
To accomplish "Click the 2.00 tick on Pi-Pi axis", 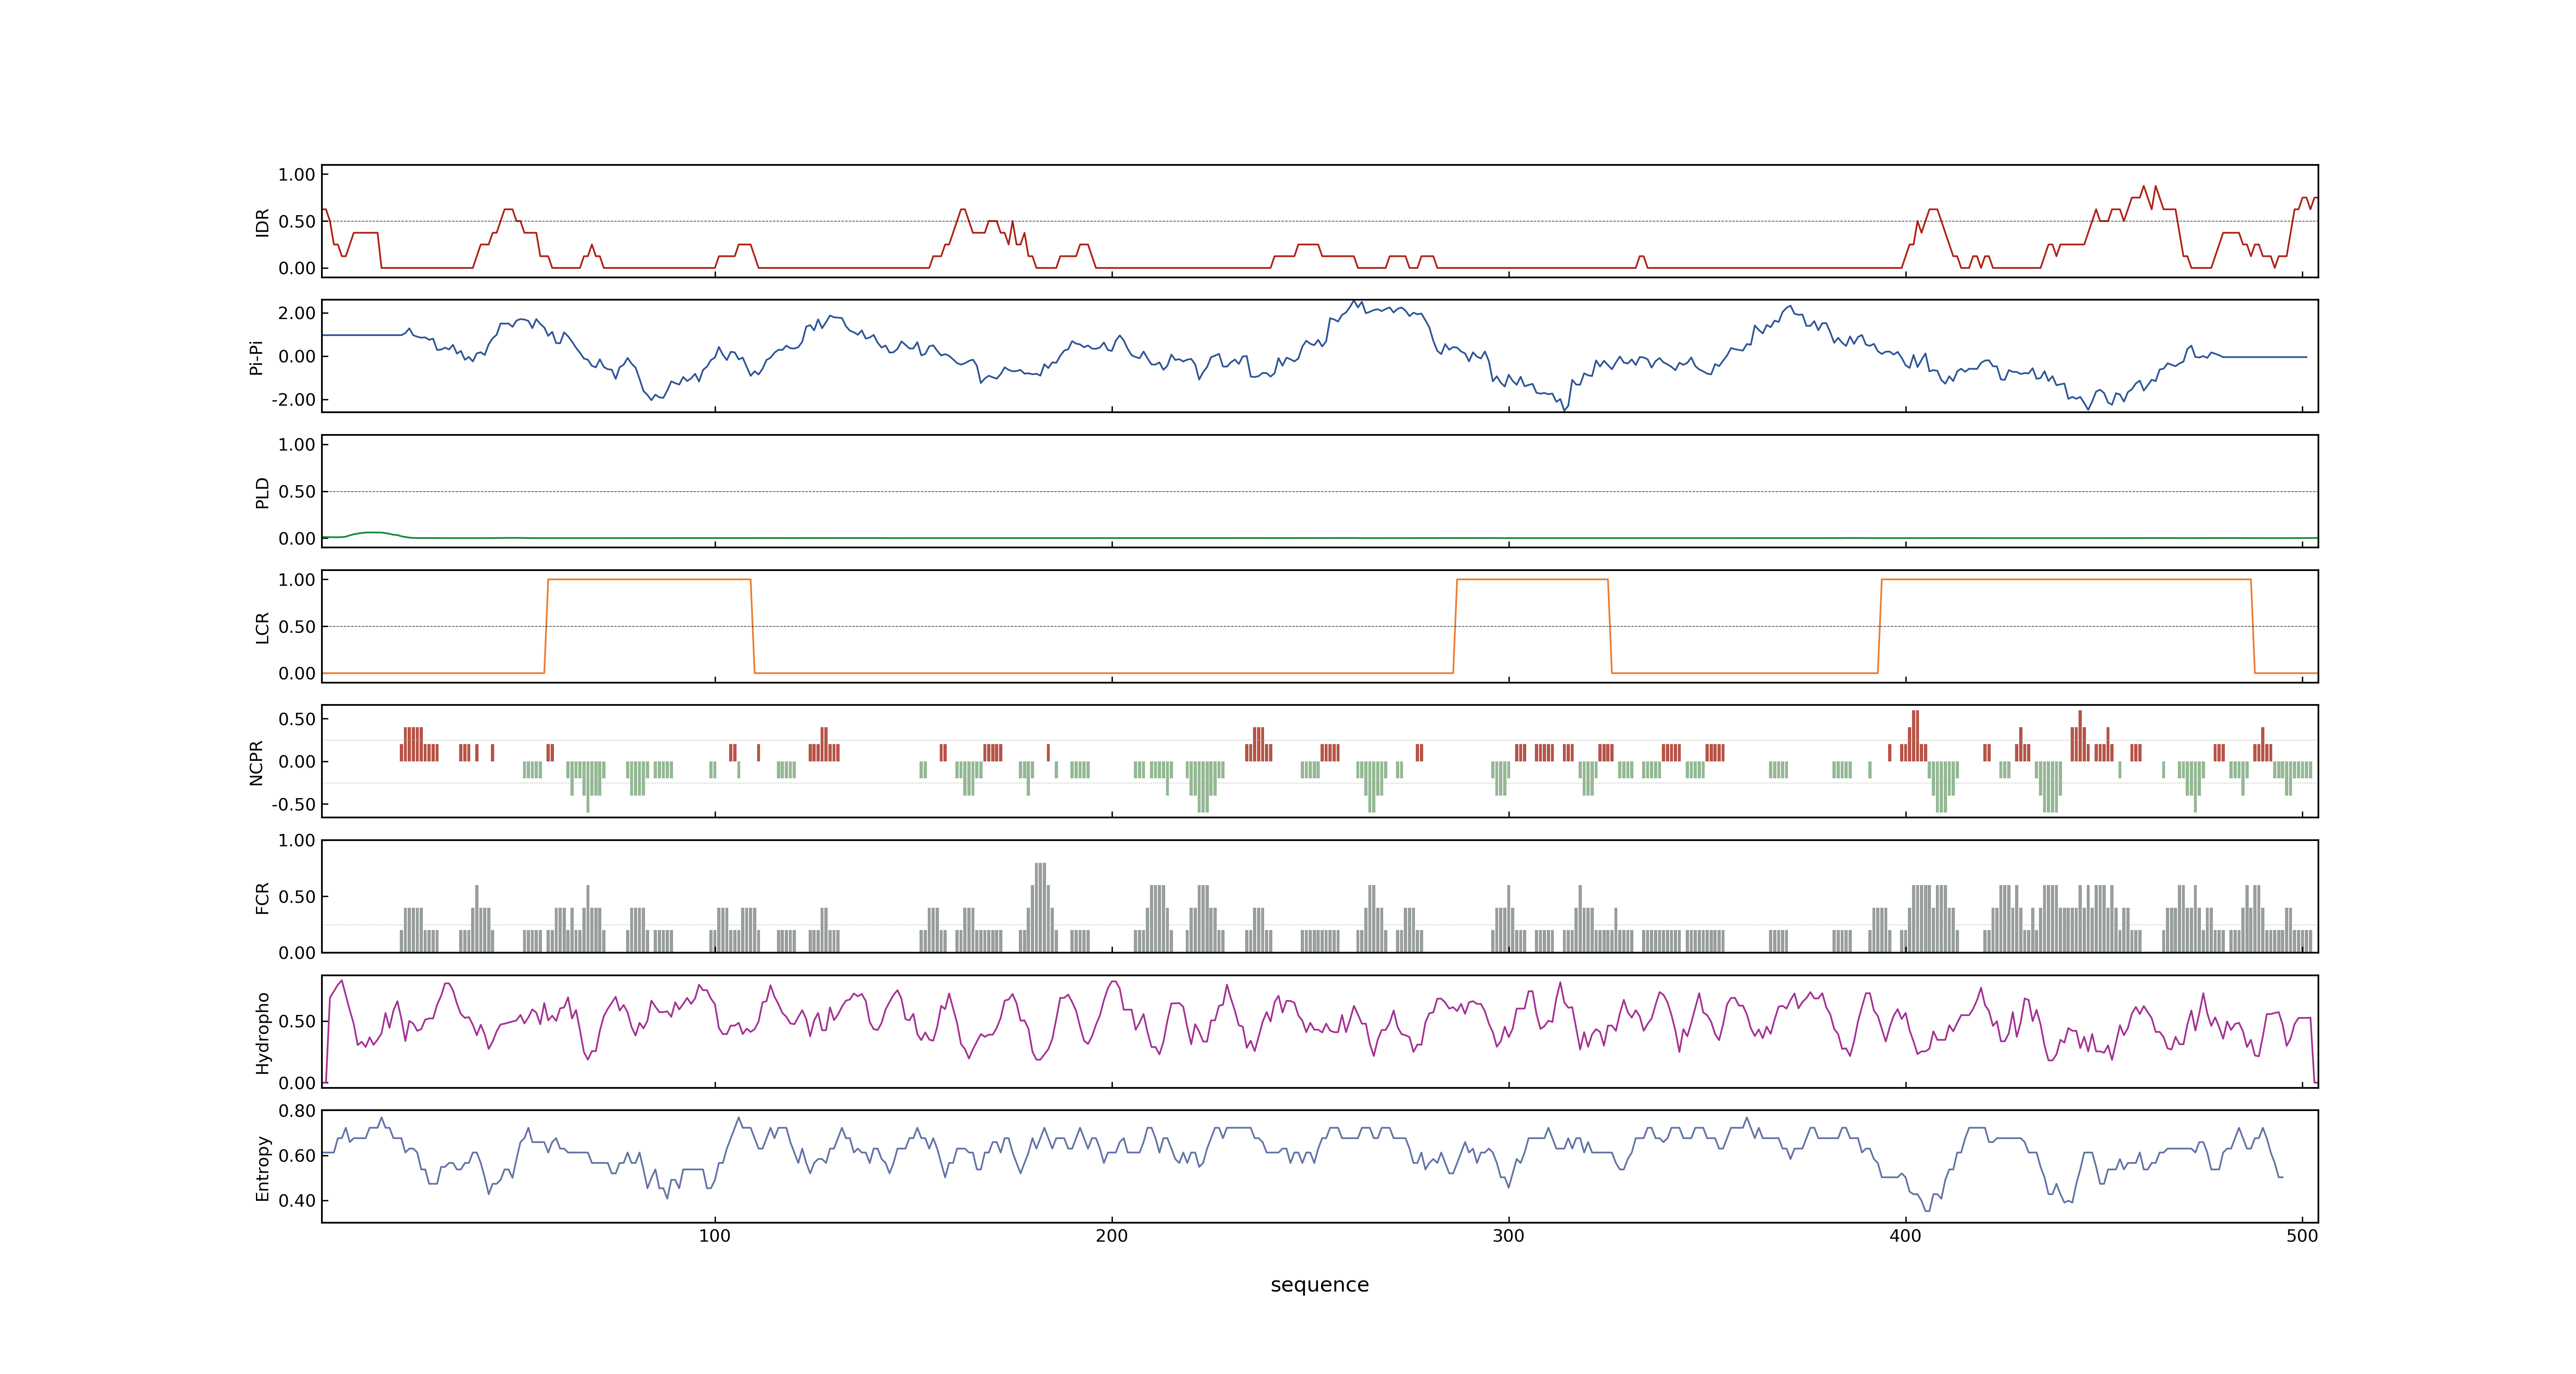I will pos(297,313).
